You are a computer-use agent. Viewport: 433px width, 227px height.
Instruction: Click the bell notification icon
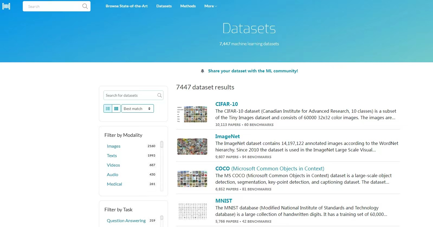202,71
